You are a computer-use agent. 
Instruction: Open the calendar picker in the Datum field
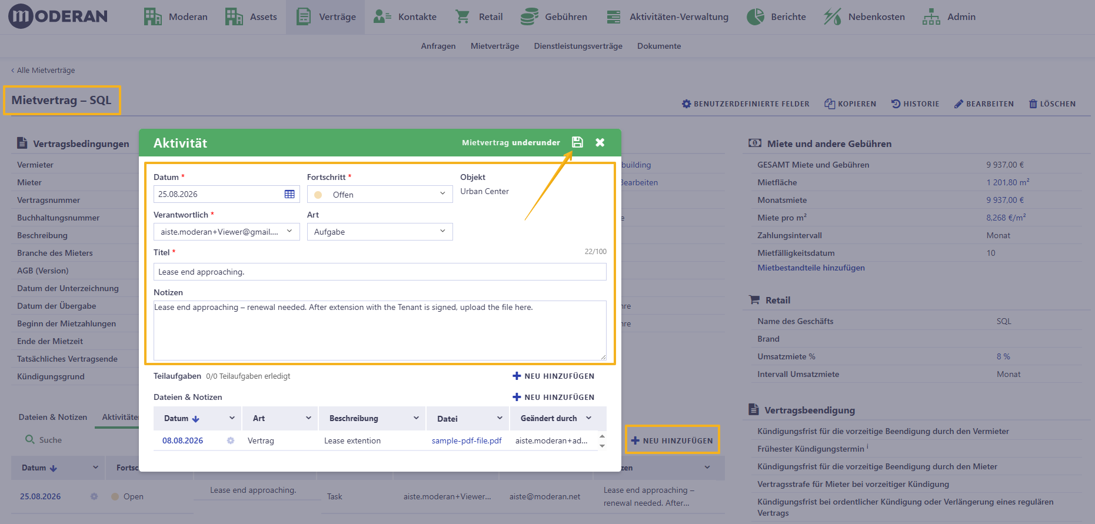point(289,194)
